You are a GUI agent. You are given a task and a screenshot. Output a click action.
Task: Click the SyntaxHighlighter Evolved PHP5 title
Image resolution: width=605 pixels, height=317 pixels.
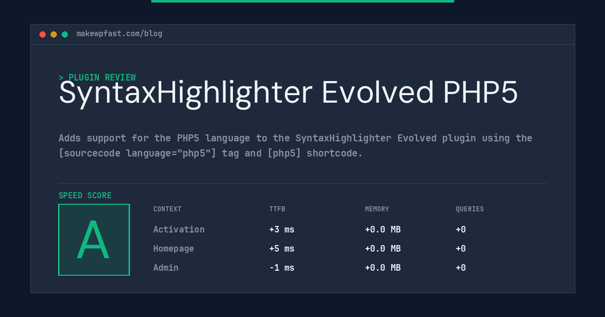click(288, 93)
